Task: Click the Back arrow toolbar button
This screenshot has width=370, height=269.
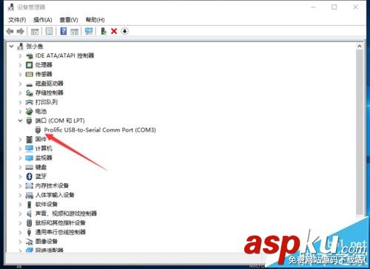Action: point(10,31)
